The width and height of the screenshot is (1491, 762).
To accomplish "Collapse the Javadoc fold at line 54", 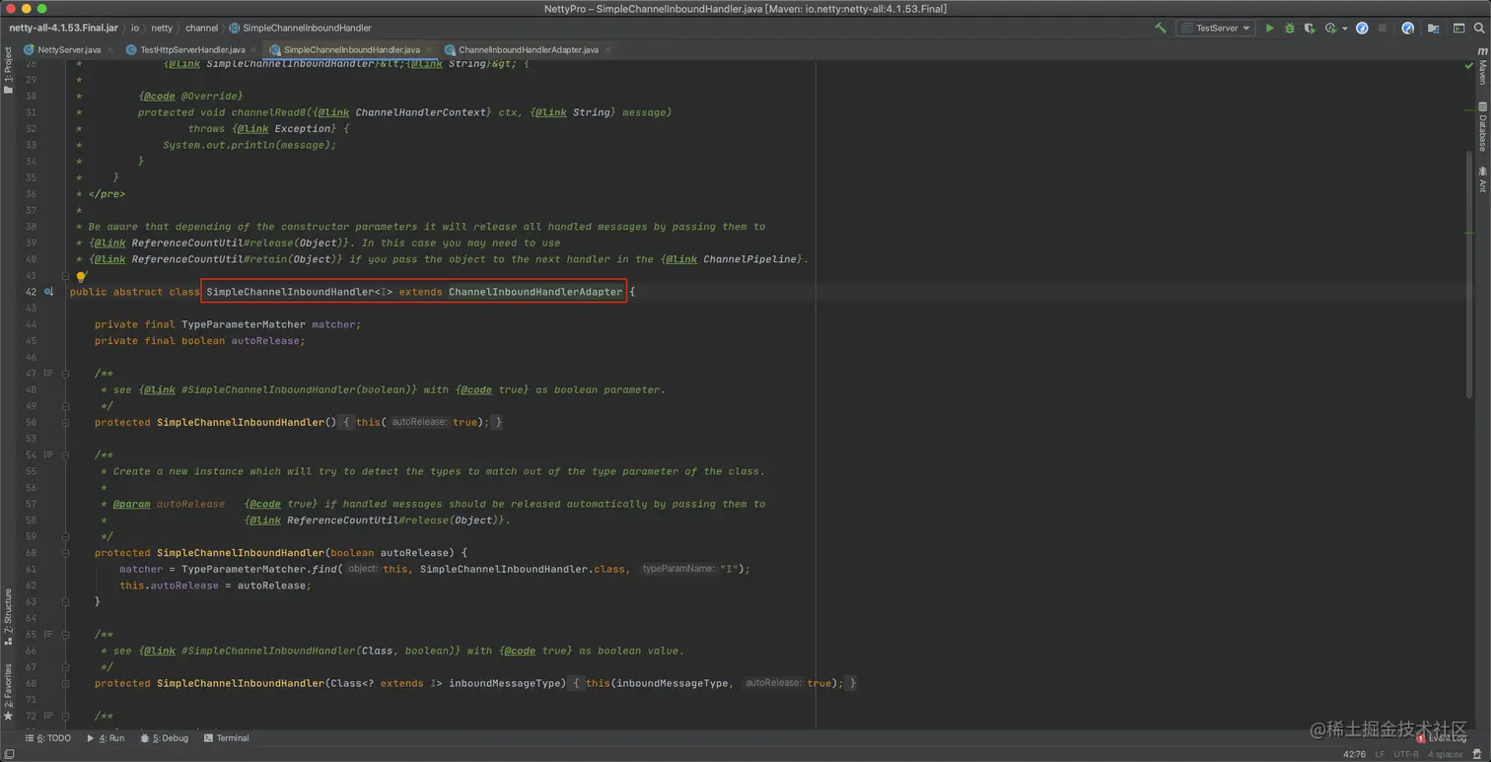I will [65, 455].
